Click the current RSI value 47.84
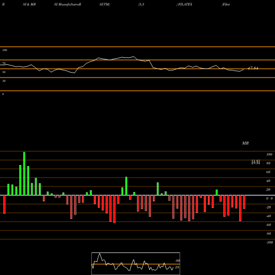The image size is (275, 275). 253,68
